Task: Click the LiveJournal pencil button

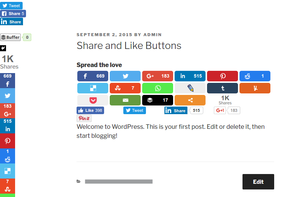Action: point(190,88)
